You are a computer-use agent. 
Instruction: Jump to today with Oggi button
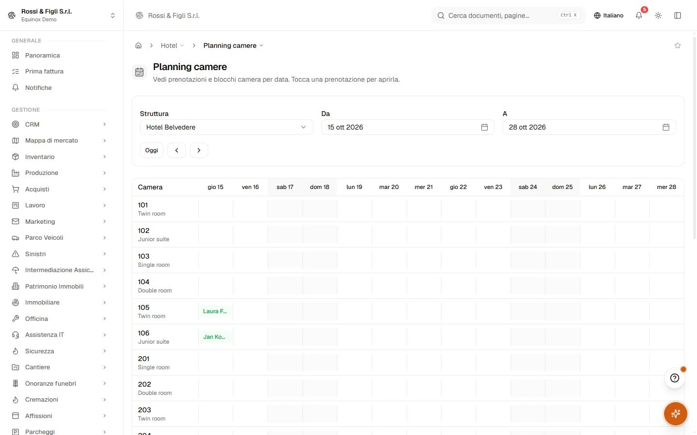pyautogui.click(x=152, y=150)
